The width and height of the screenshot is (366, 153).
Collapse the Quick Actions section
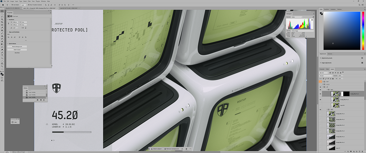pos(7,44)
